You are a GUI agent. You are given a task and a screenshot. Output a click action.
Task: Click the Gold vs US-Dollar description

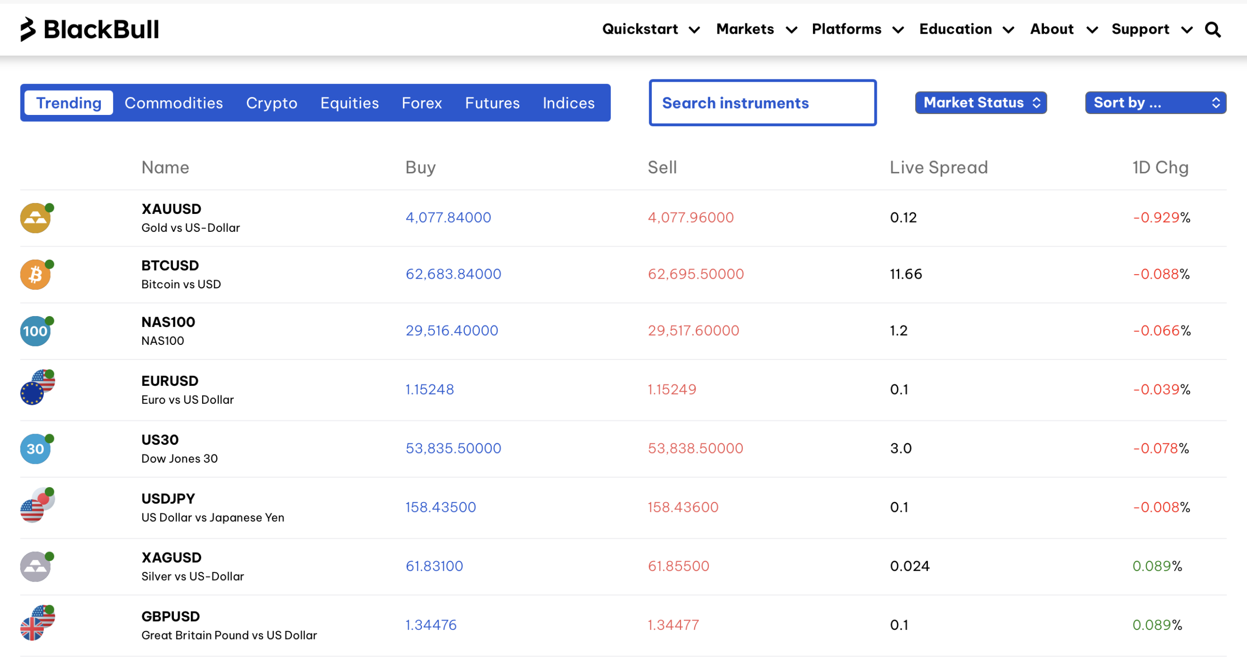click(x=190, y=228)
